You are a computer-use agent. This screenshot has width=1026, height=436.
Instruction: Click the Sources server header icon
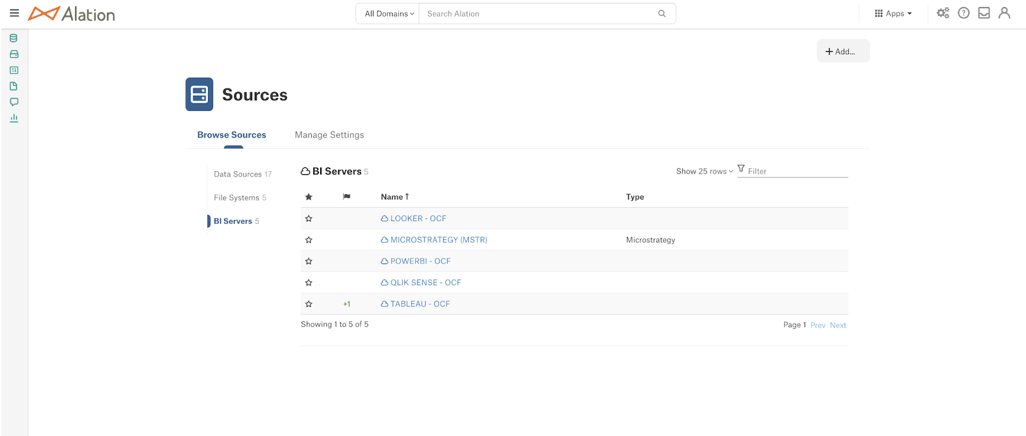tap(199, 94)
